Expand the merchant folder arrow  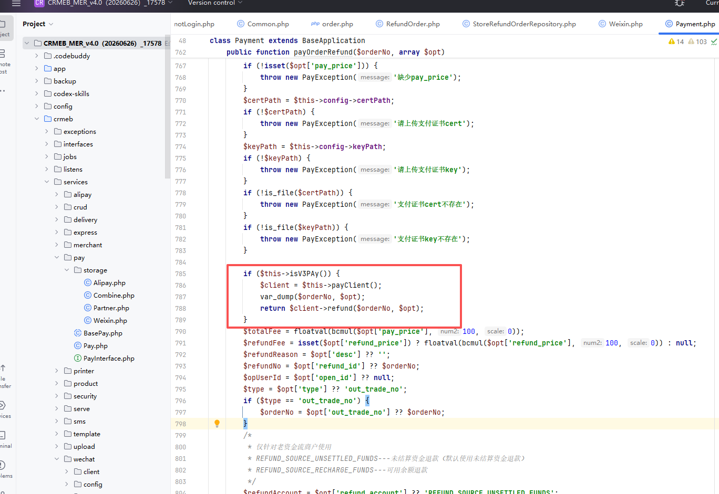[57, 245]
